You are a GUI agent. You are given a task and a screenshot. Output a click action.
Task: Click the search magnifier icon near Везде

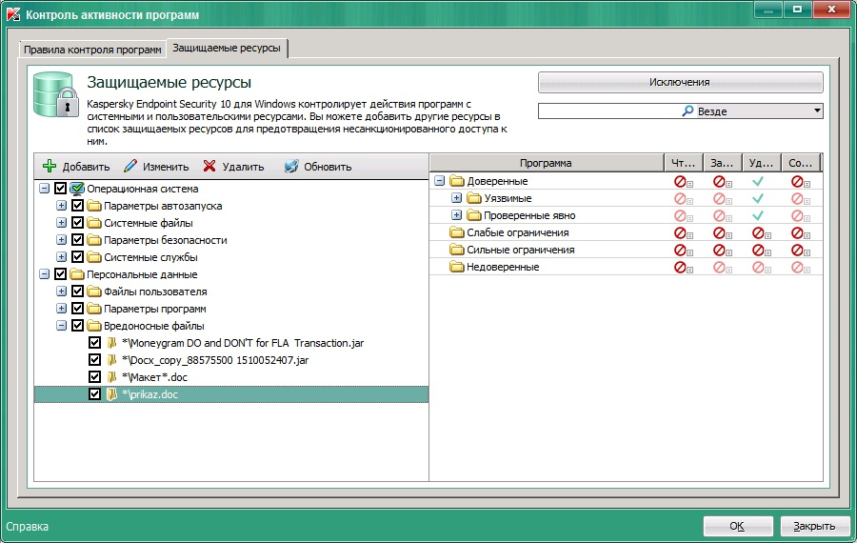pos(688,111)
